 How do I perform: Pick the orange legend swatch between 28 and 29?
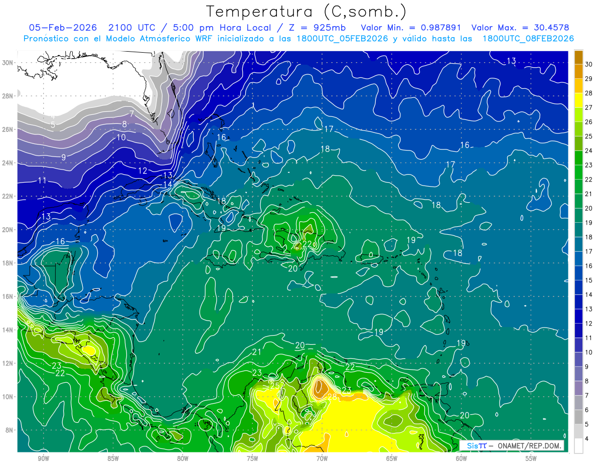[578, 86]
